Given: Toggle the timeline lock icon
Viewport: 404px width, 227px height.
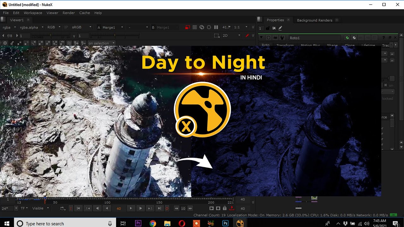Looking at the screenshot, I should point(225,208).
